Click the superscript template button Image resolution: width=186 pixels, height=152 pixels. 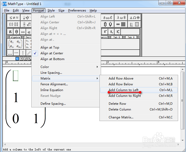[x=105, y=32]
